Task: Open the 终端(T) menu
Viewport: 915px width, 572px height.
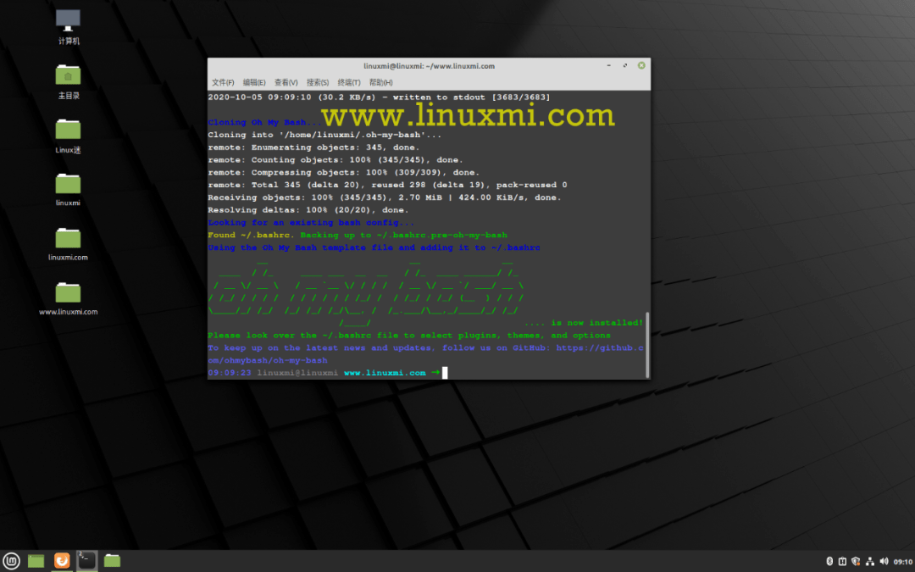Action: point(348,82)
